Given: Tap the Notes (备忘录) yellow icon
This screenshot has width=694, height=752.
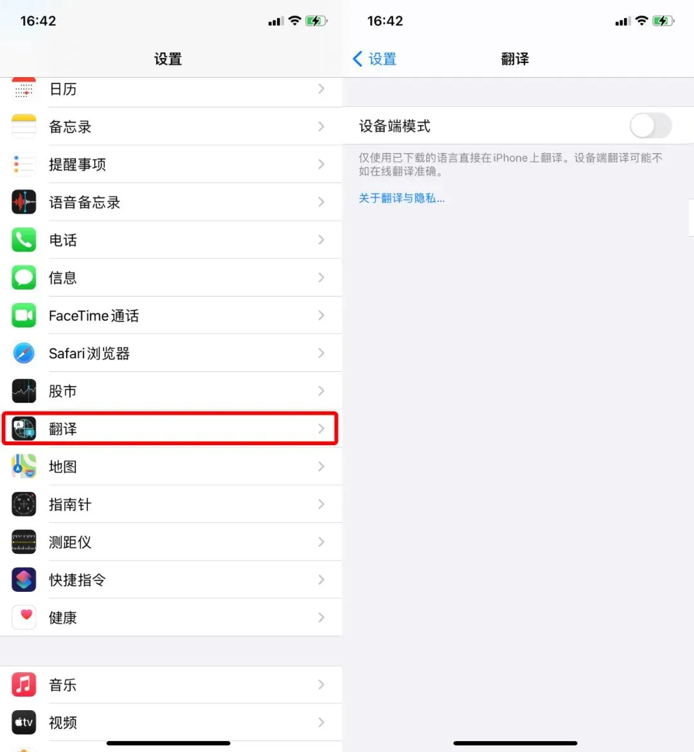Looking at the screenshot, I should 24,127.
